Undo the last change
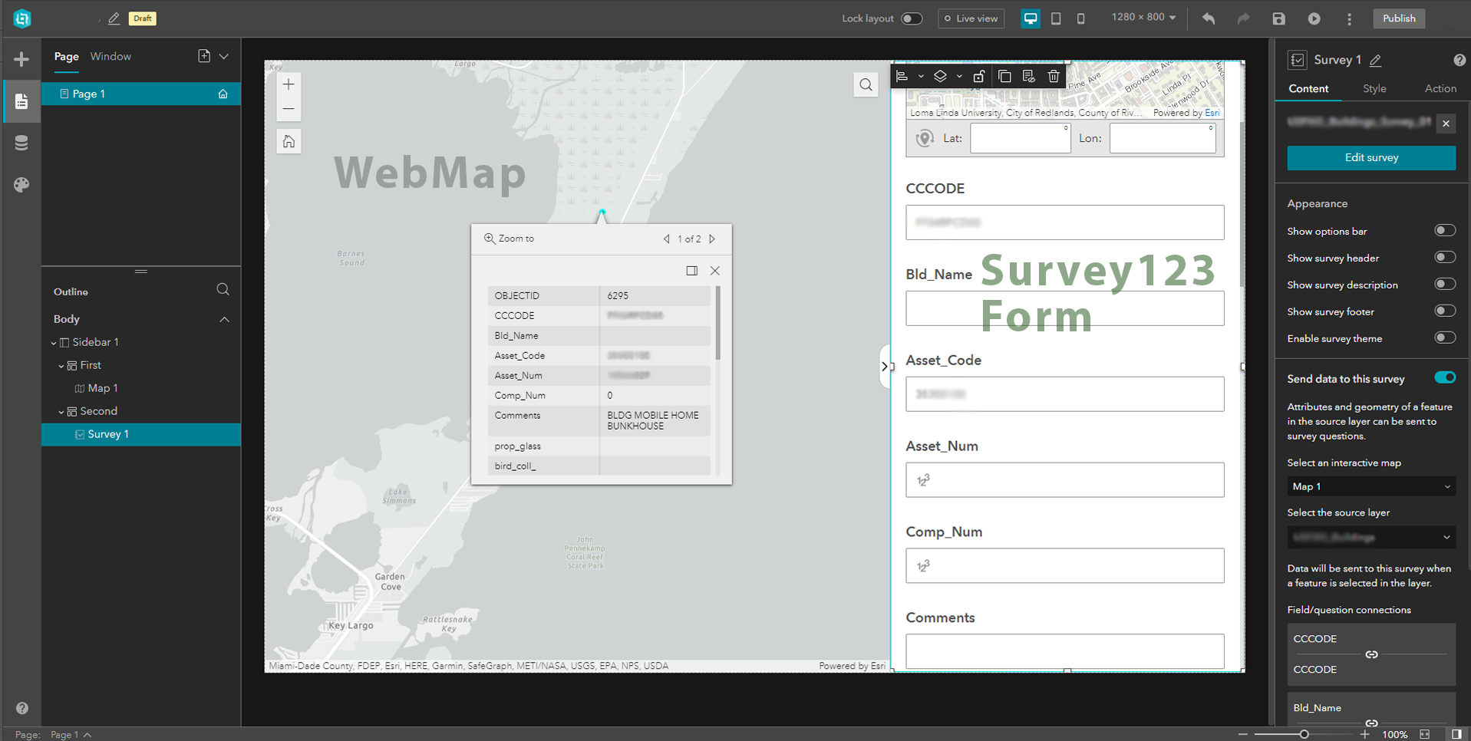The height and width of the screenshot is (741, 1471). tap(1209, 18)
